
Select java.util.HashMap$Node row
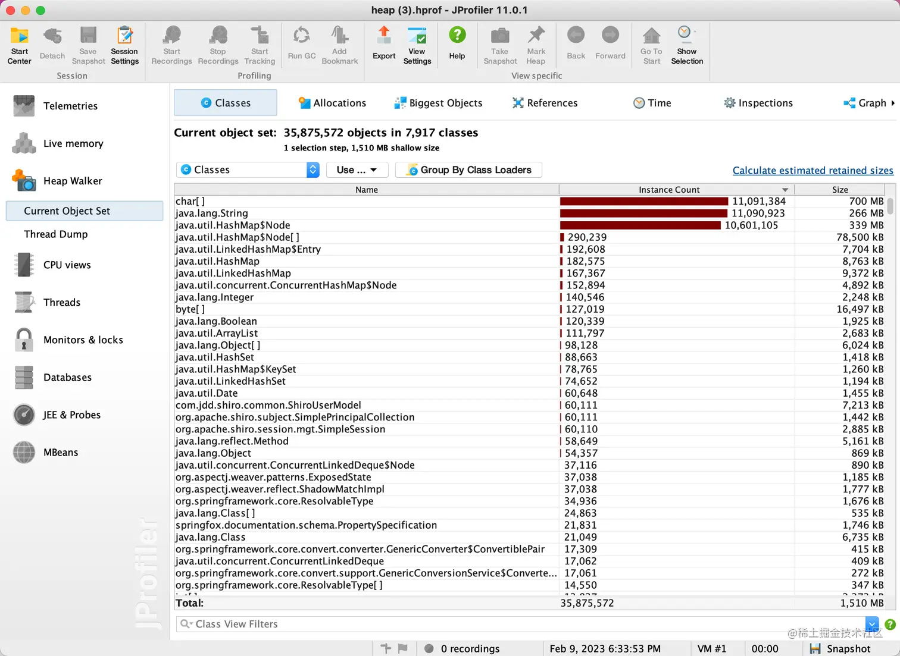click(x=530, y=225)
